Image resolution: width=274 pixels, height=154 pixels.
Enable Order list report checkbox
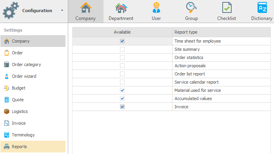(x=122, y=74)
